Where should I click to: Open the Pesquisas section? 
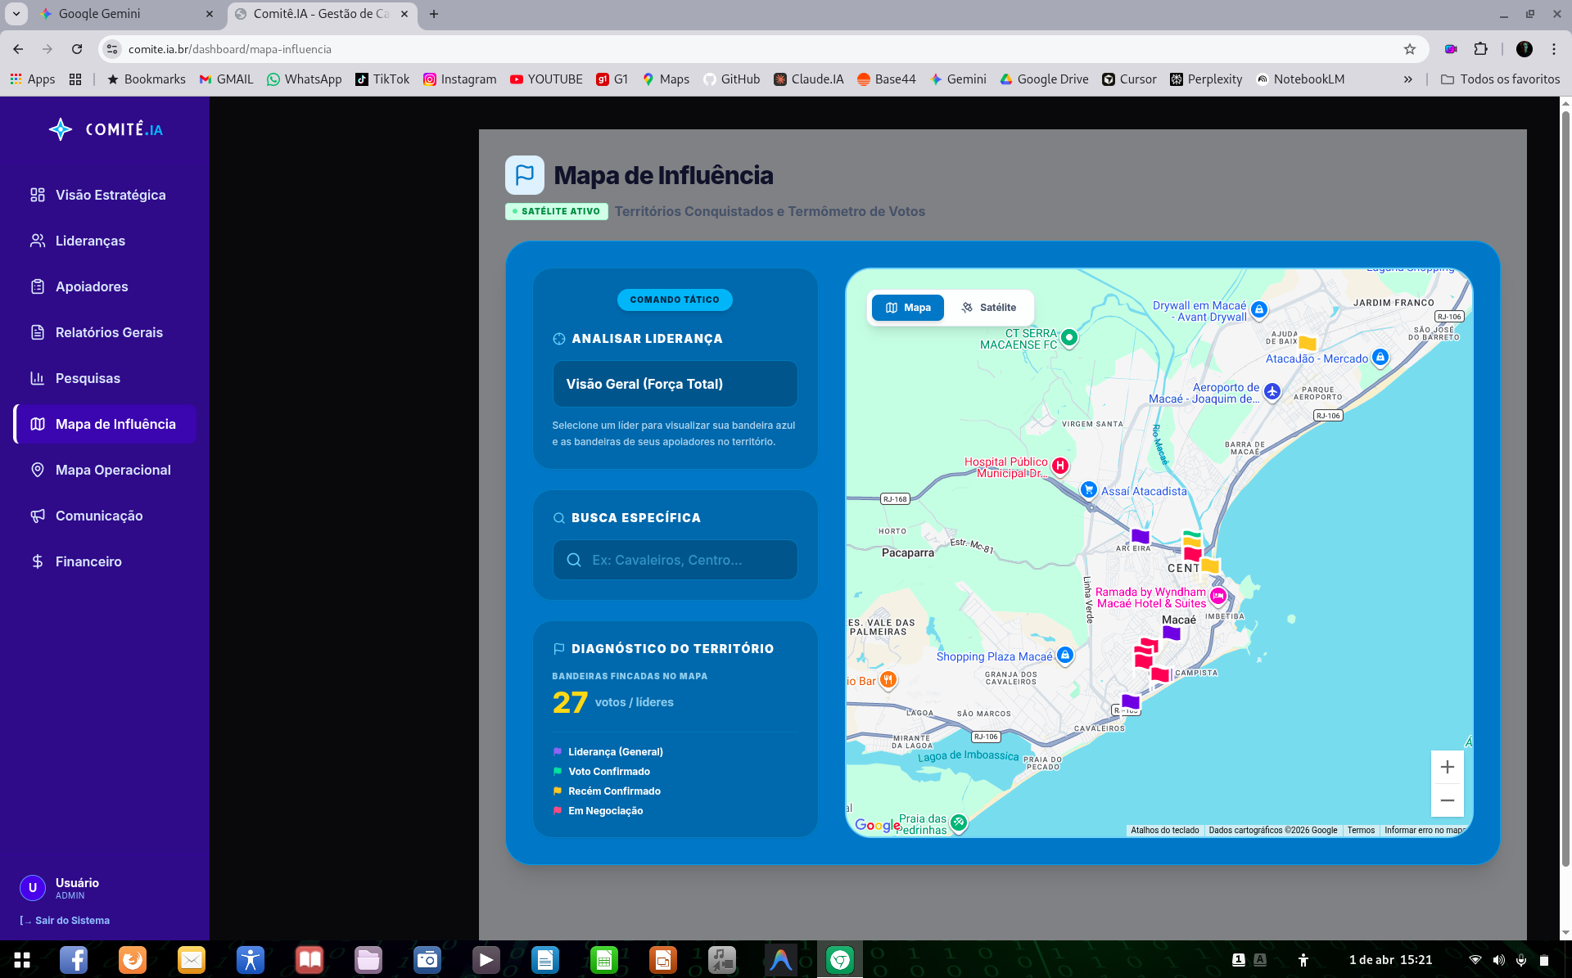pyautogui.click(x=88, y=378)
